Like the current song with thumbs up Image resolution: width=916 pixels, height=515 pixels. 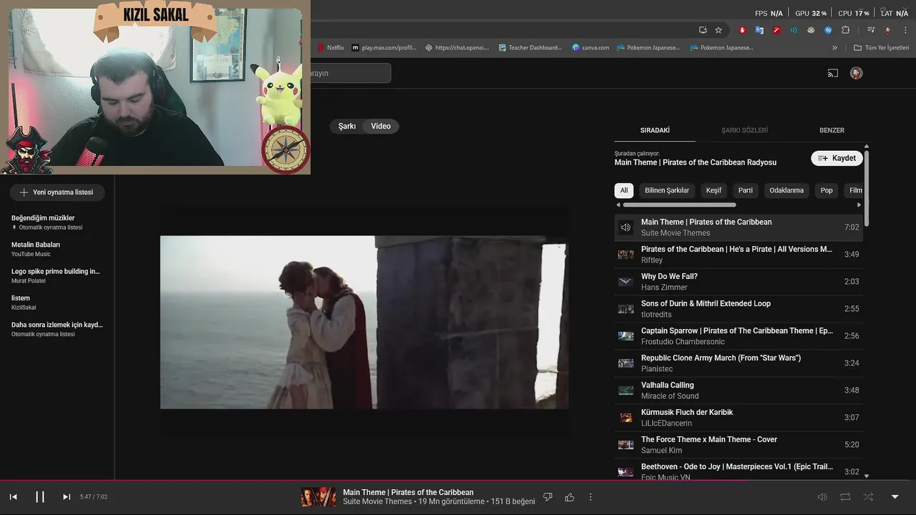[x=570, y=497]
